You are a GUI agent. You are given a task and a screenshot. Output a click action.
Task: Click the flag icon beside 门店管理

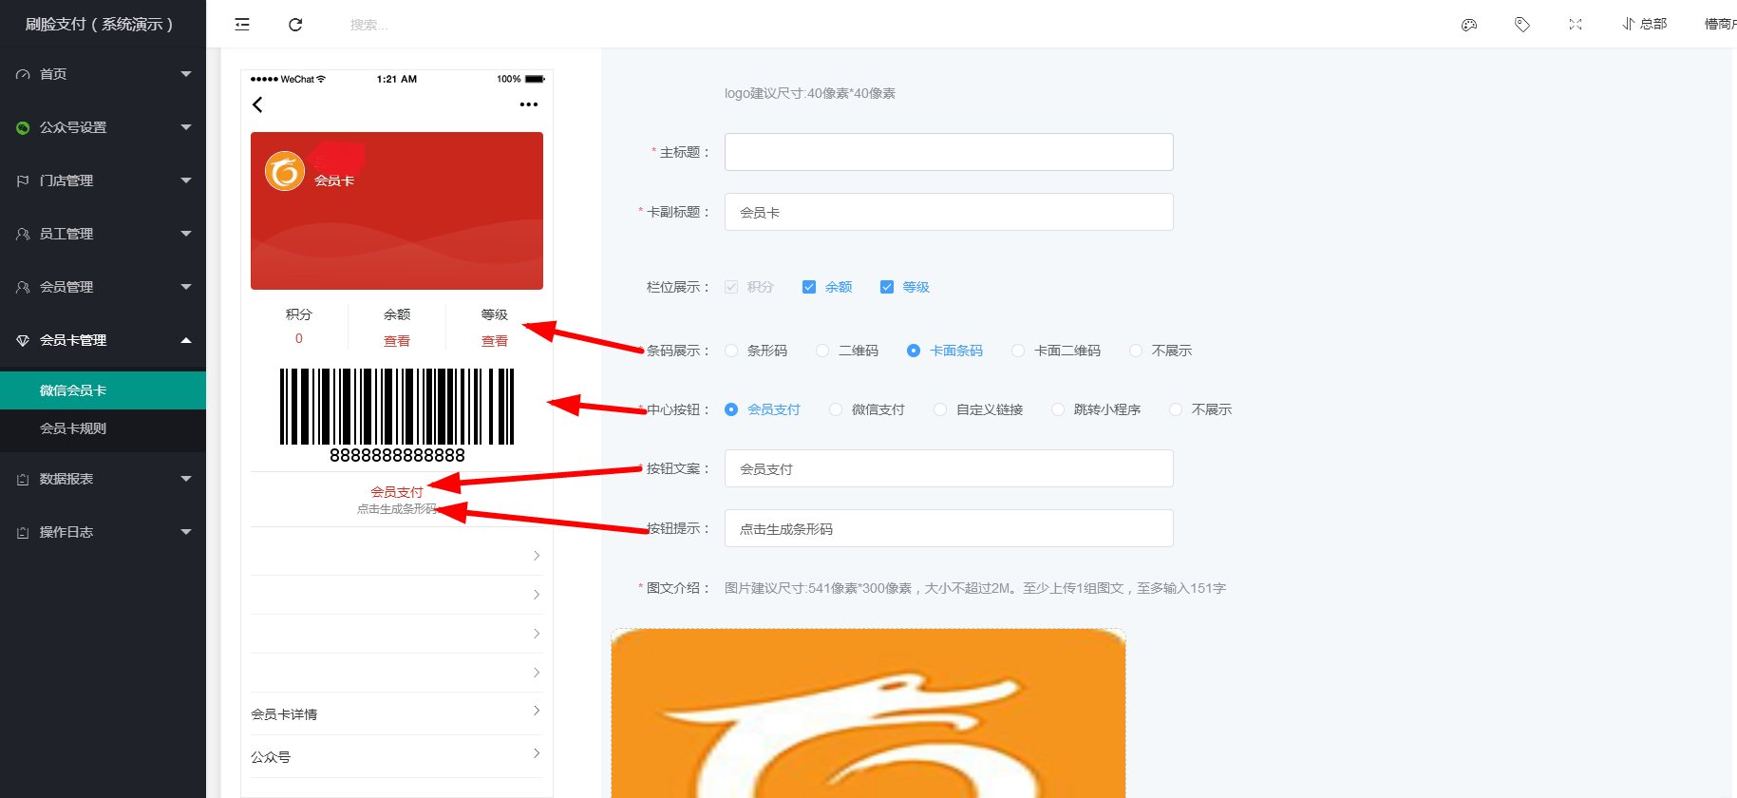tap(23, 180)
